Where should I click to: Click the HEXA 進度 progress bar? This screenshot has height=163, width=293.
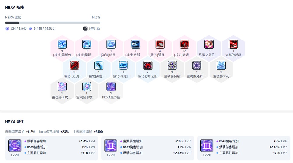point(53,23)
